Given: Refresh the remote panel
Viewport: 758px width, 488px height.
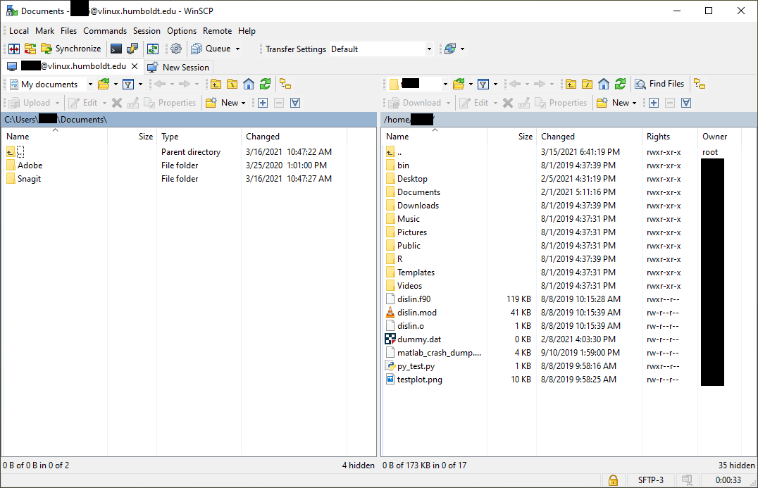Looking at the screenshot, I should tap(620, 84).
